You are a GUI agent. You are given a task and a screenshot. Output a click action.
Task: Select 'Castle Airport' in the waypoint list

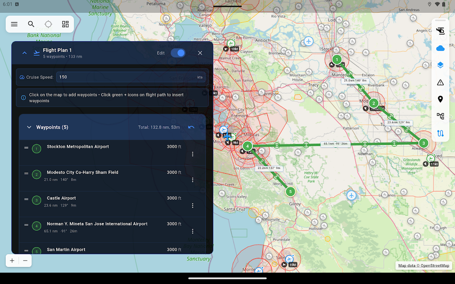click(x=61, y=198)
